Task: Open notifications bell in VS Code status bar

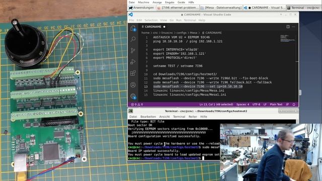Action: point(294,105)
